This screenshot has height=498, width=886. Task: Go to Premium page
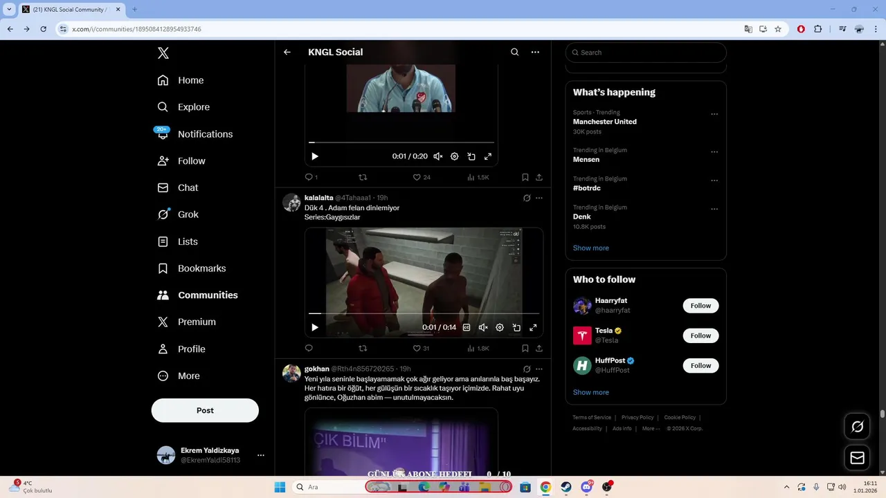pyautogui.click(x=186, y=322)
